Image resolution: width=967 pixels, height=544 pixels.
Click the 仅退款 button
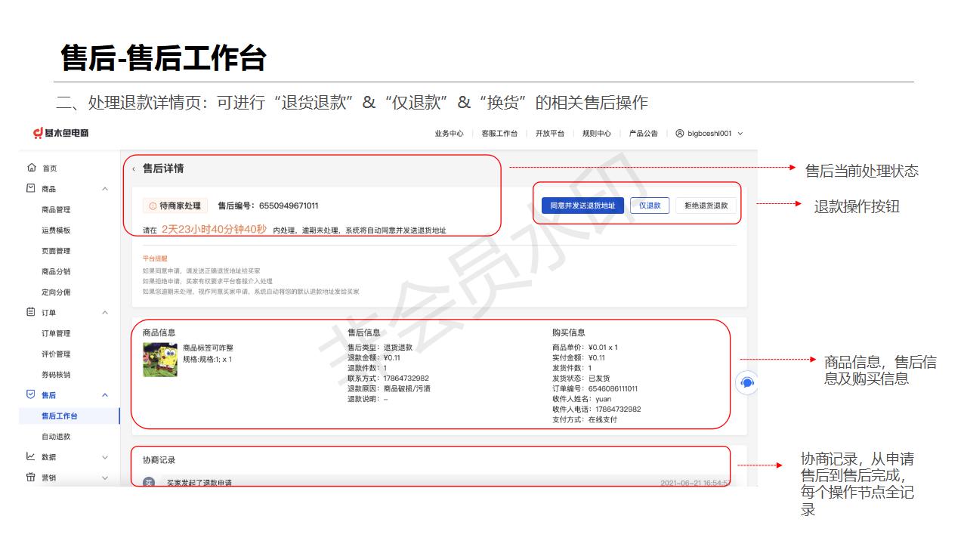[x=650, y=206]
